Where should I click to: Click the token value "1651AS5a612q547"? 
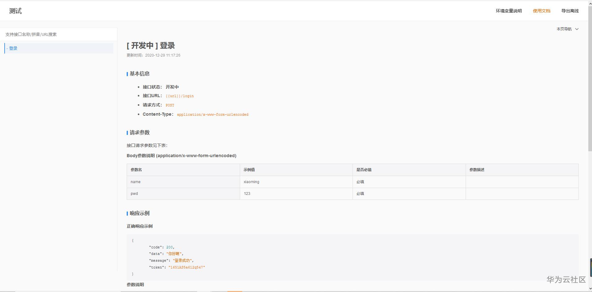pos(187,267)
